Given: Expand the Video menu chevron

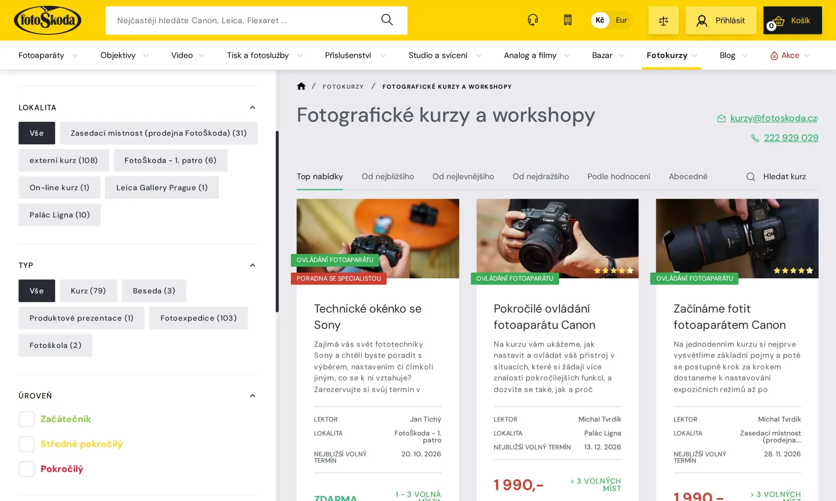Looking at the screenshot, I should (x=202, y=56).
